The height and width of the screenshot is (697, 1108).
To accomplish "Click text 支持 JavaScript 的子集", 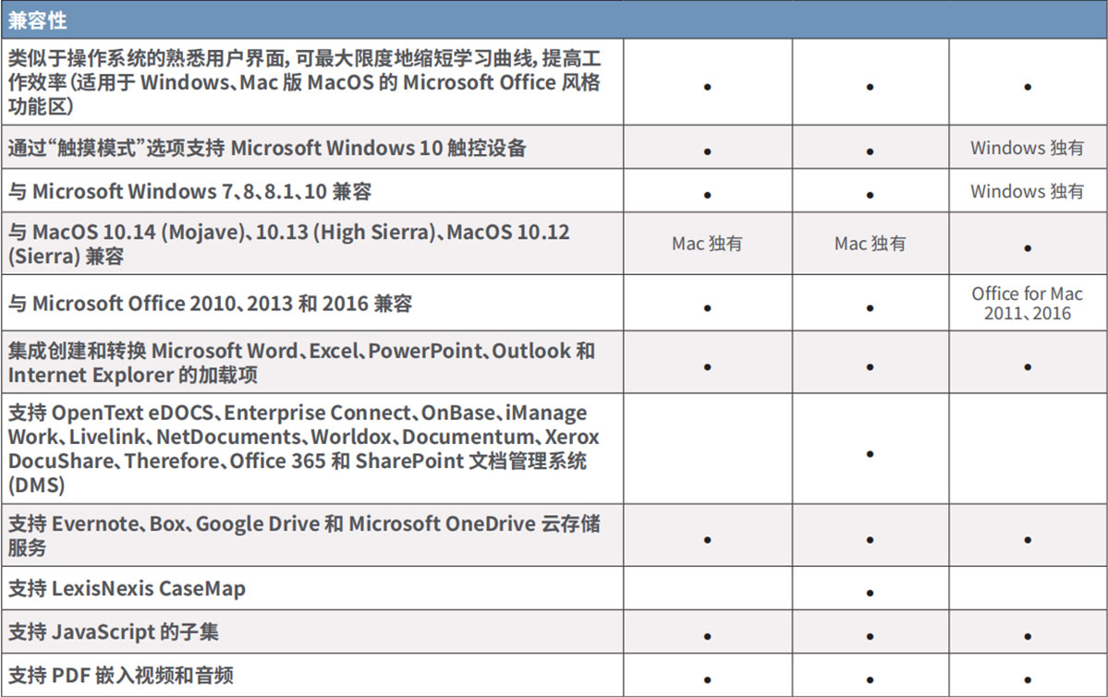I will coord(113,631).
